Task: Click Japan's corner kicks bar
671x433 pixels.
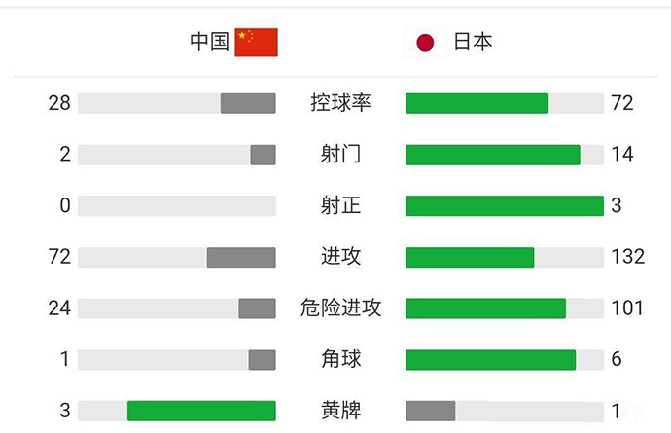Action: click(x=490, y=360)
